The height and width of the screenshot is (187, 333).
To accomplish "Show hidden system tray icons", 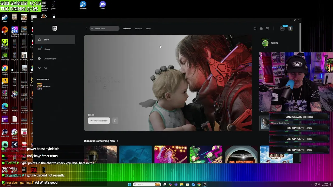I will (311, 184).
